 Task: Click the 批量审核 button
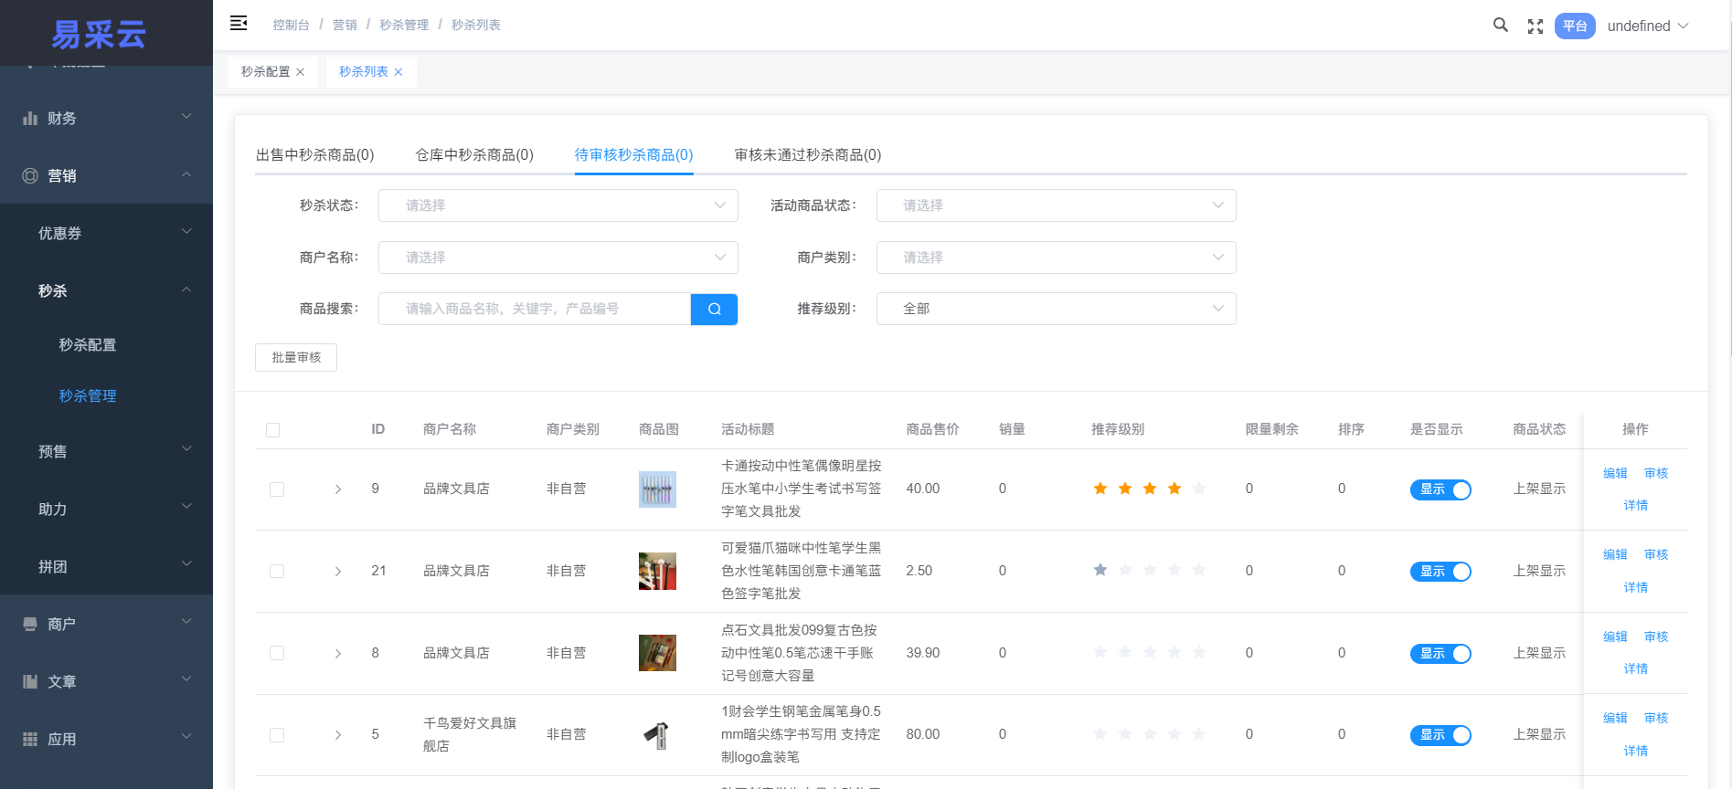(x=296, y=358)
